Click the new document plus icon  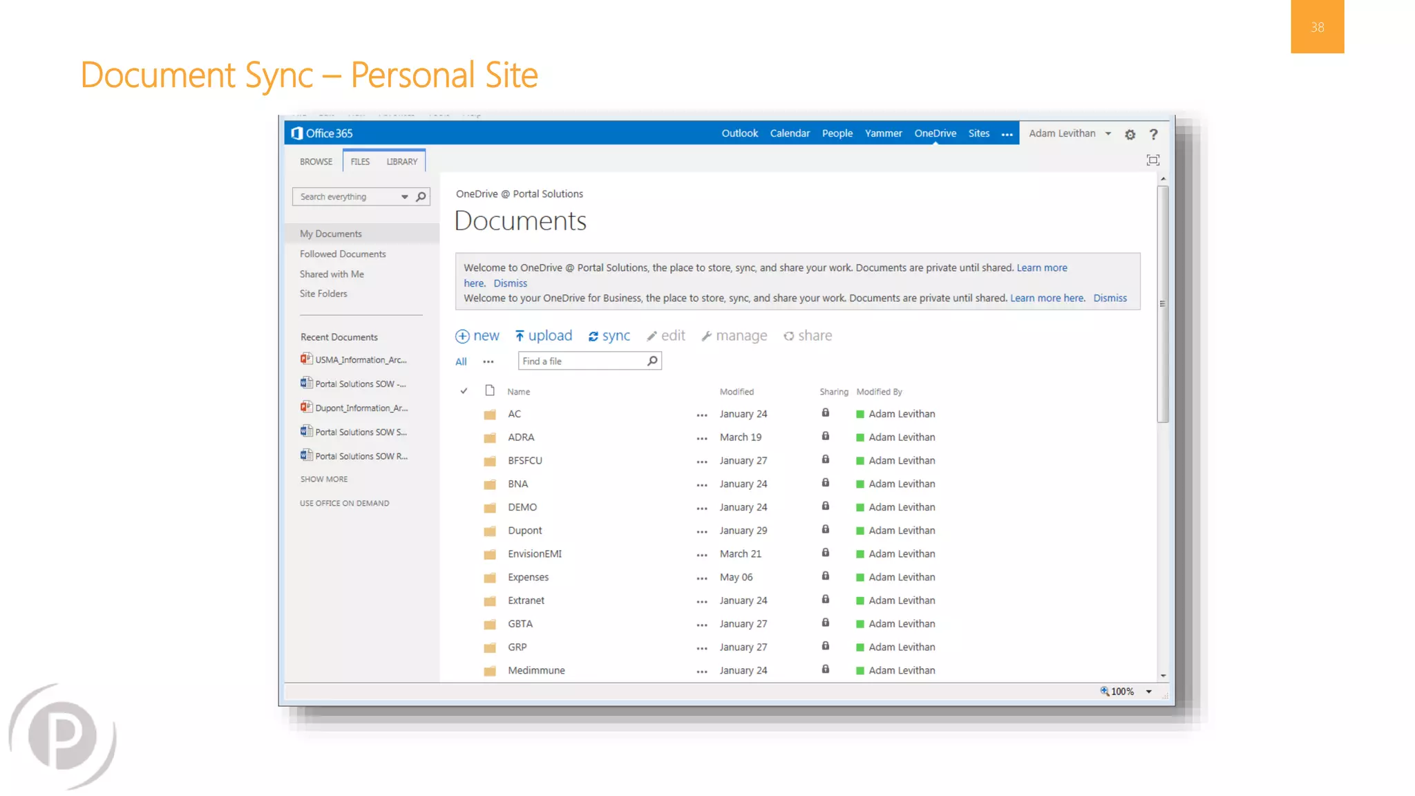462,337
